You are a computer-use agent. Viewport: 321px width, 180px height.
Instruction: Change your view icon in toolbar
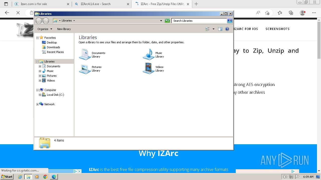pos(207,29)
